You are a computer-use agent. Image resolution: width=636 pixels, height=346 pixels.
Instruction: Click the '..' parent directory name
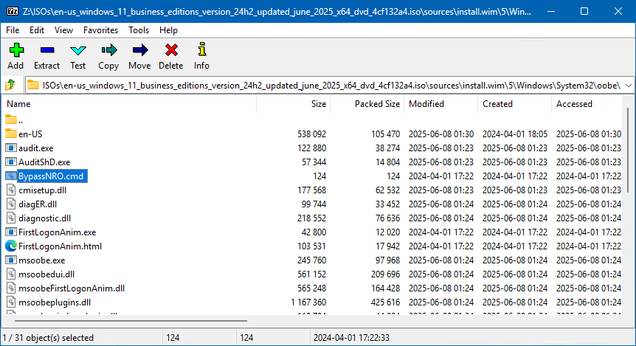pos(21,120)
